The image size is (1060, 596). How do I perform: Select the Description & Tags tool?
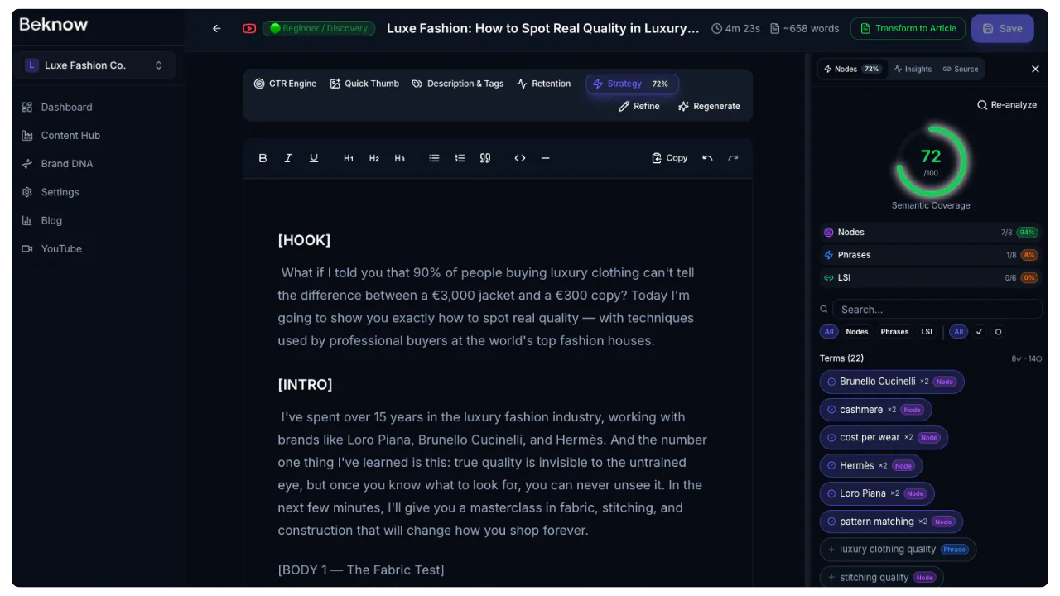click(457, 83)
